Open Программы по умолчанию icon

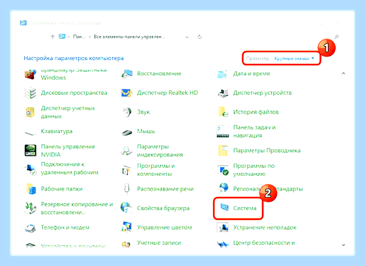[x=223, y=170]
